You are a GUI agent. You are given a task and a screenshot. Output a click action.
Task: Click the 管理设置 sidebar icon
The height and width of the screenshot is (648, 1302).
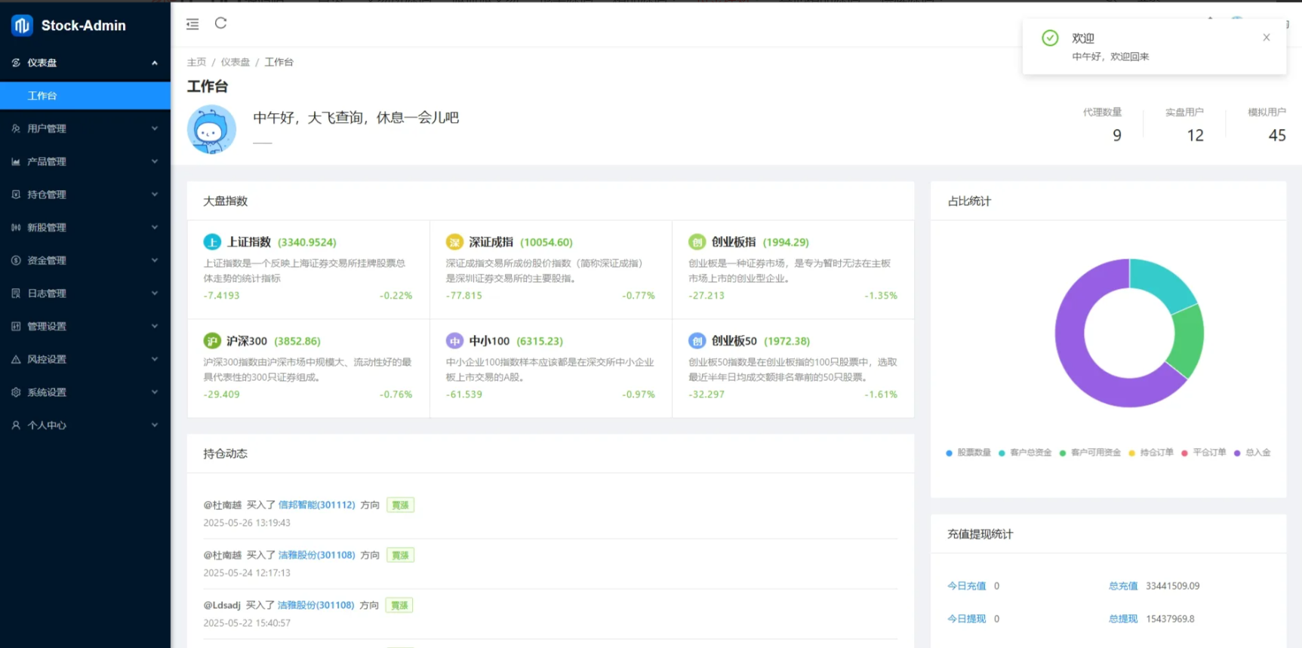(16, 326)
